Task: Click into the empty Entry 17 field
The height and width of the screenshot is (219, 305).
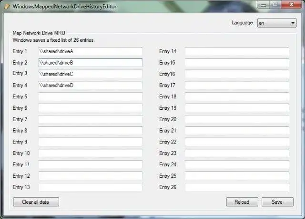Action: (237, 85)
